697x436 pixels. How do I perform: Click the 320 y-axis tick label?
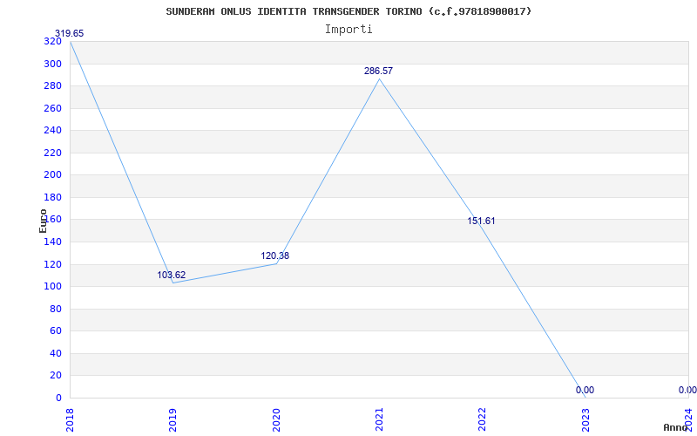[x=52, y=41]
